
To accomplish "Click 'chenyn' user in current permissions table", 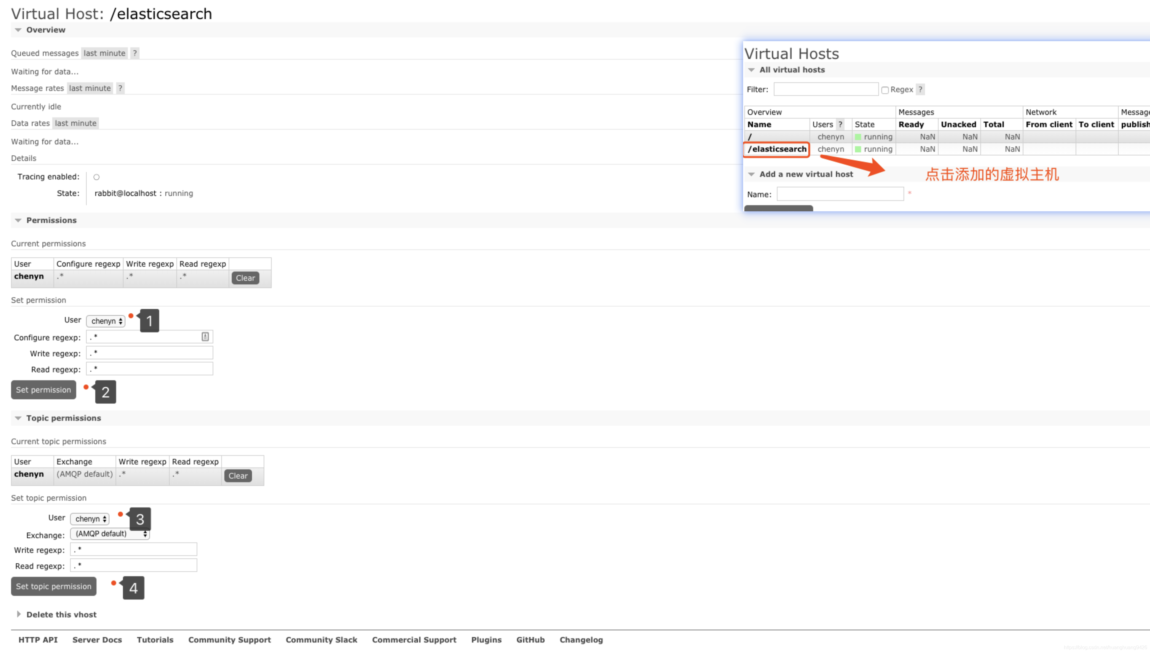I will [x=29, y=276].
